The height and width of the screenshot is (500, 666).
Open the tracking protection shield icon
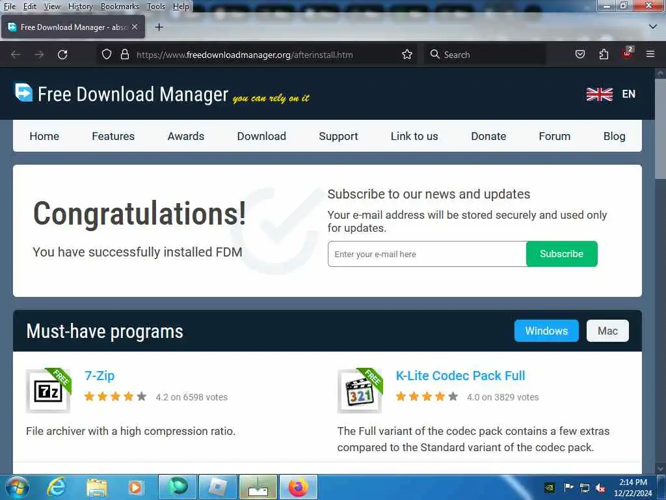point(107,55)
